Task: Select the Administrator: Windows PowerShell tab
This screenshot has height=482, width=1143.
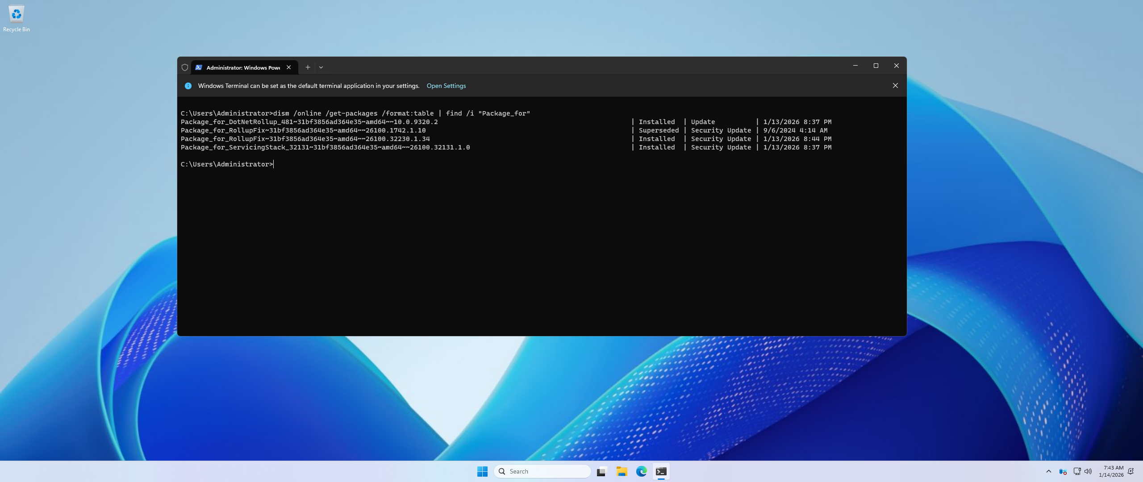Action: (x=242, y=67)
